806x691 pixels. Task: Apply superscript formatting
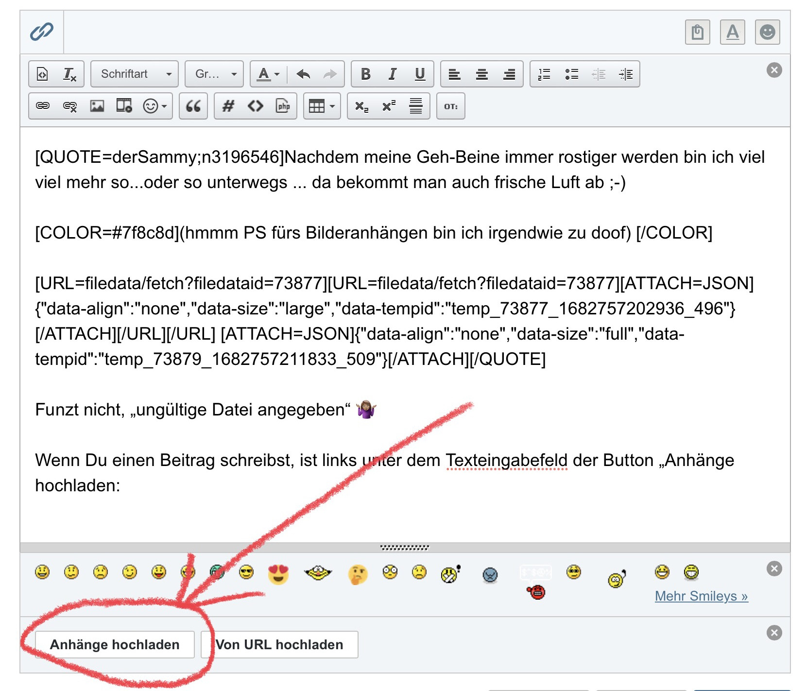point(389,106)
